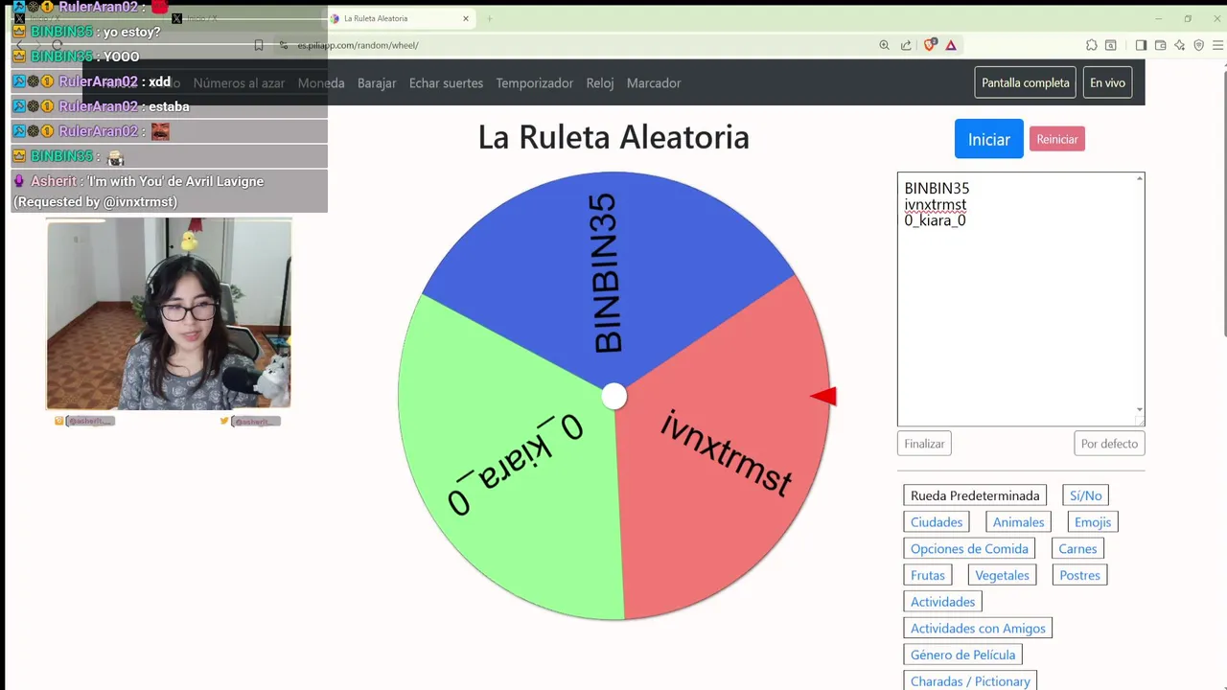The width and height of the screenshot is (1227, 690).
Task: Click the share page icon in address bar
Action: pos(906,45)
